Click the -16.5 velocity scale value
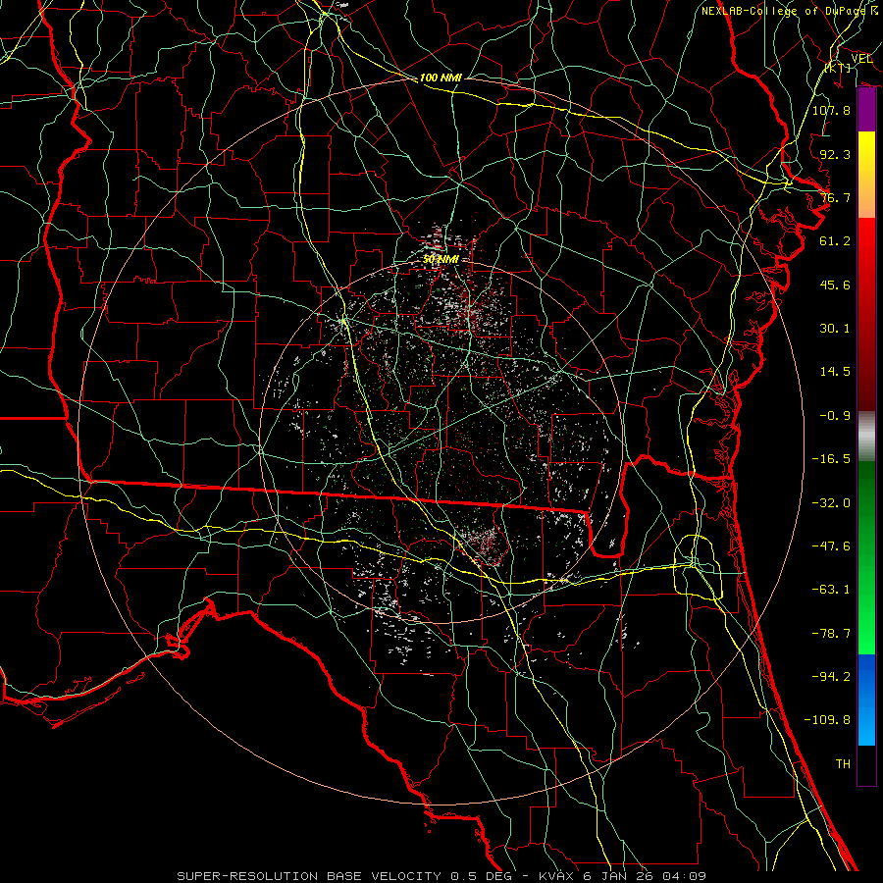This screenshot has height=883, width=883. [831, 459]
